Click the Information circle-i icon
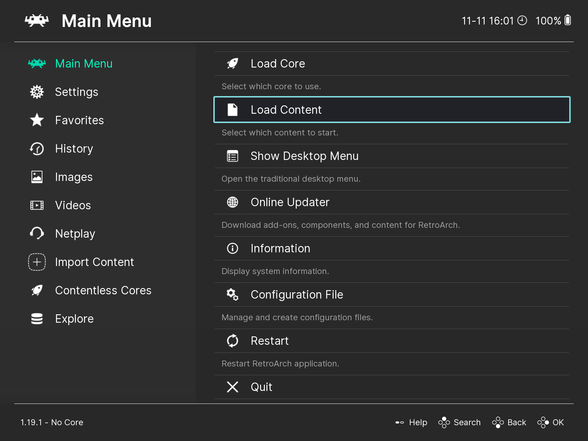Screen dimensions: 588x441 [x=232, y=248]
